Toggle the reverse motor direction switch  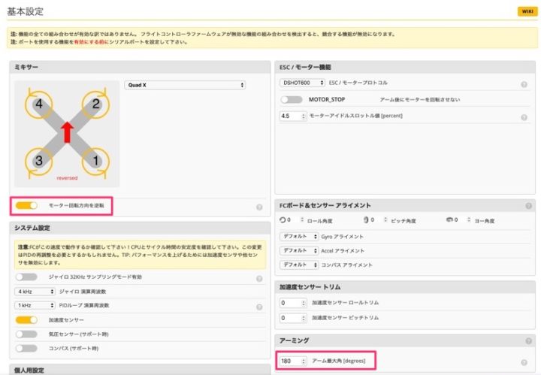click(26, 204)
